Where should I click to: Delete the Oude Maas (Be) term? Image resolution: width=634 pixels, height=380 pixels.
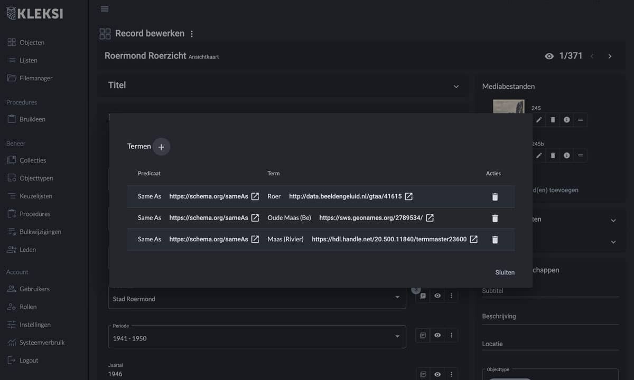tap(495, 218)
